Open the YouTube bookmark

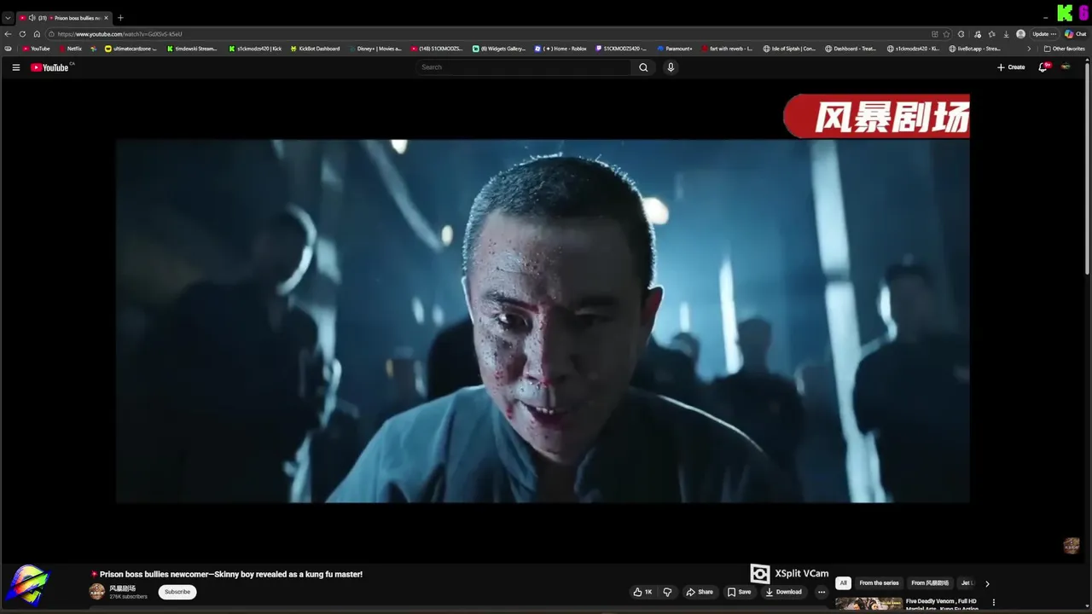coord(37,49)
